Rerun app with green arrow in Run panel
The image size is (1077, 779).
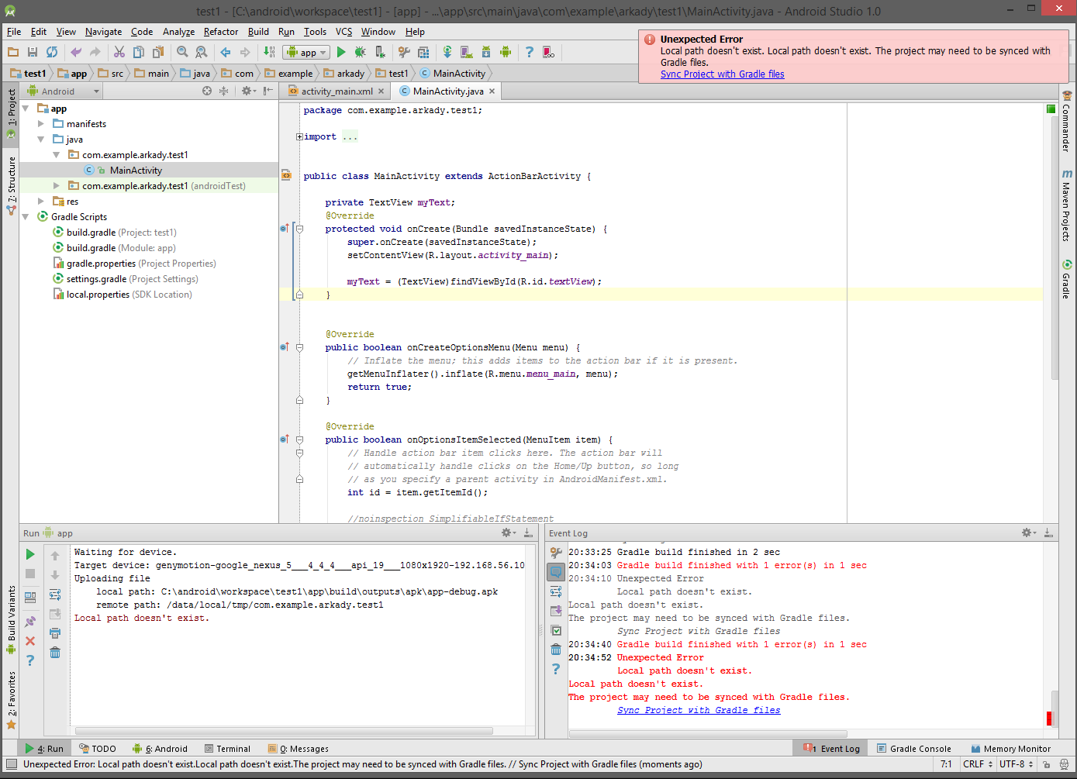click(30, 554)
